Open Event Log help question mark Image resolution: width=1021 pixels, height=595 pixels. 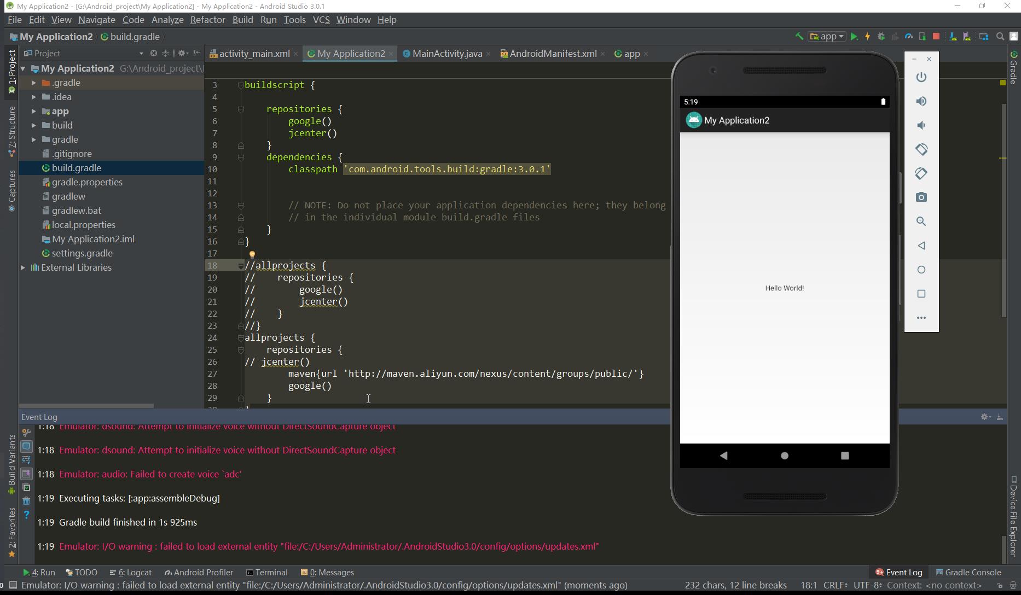point(26,515)
